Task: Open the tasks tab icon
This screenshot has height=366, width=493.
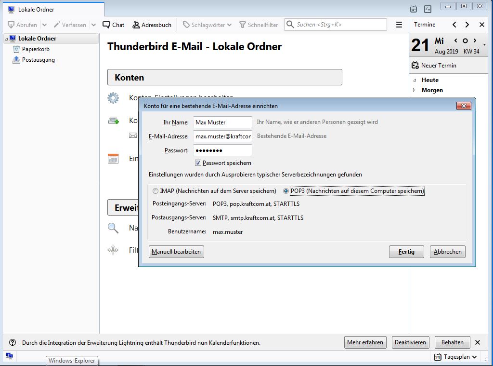Action: click(428, 9)
